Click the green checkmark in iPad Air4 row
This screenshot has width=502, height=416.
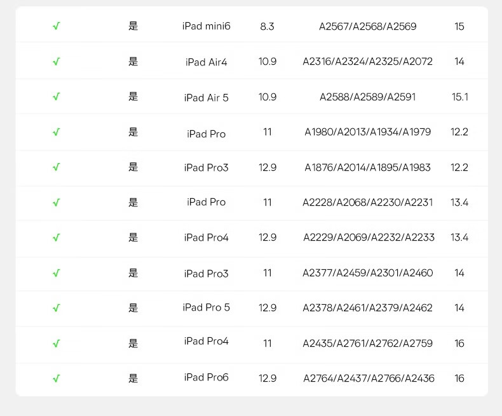pos(57,62)
